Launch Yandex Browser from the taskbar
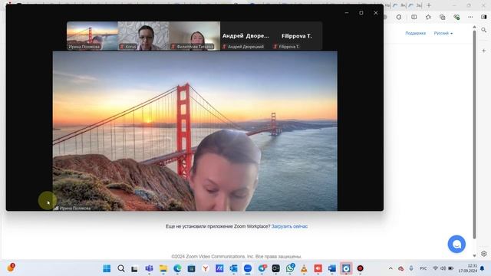 tap(206, 268)
